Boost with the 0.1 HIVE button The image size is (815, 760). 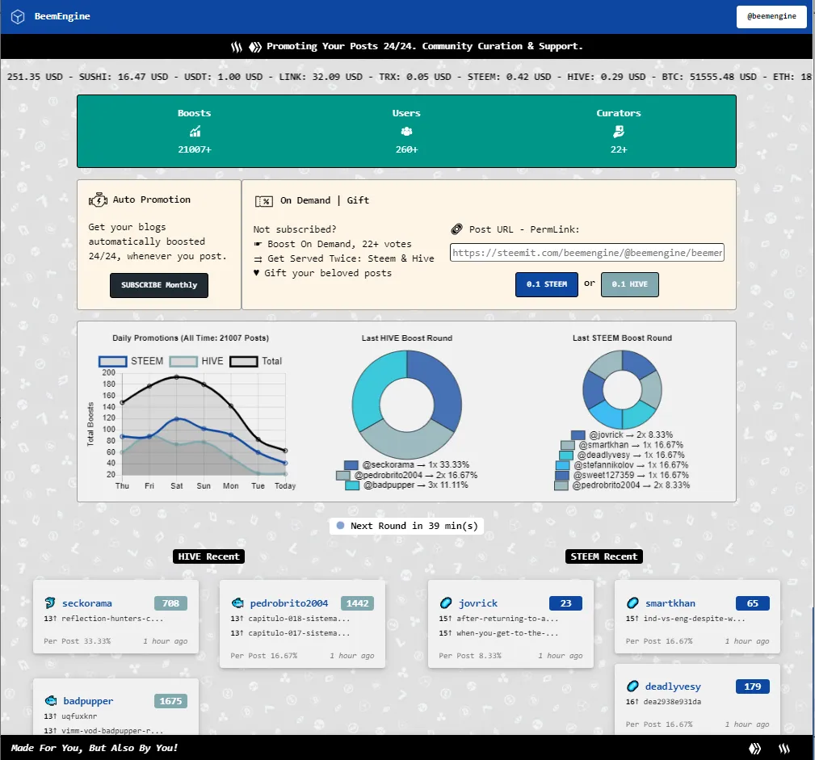click(629, 284)
